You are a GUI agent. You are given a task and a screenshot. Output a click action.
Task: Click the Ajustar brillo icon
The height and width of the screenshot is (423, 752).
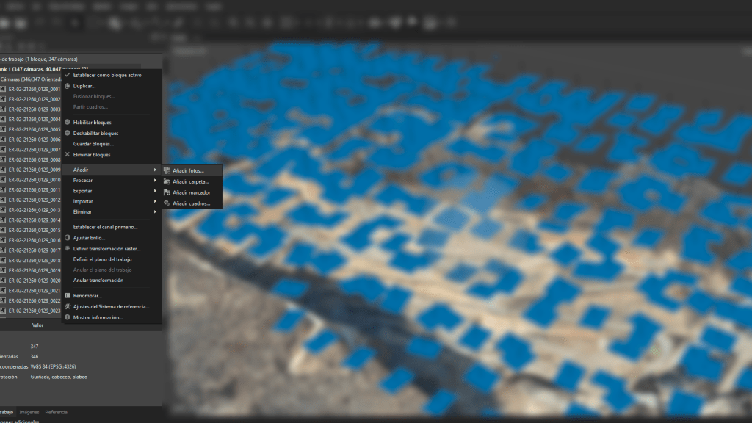point(68,238)
